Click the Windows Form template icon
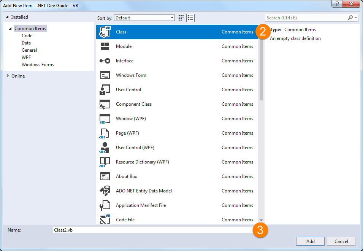Screen dimensions: 363x251 [x=105, y=75]
